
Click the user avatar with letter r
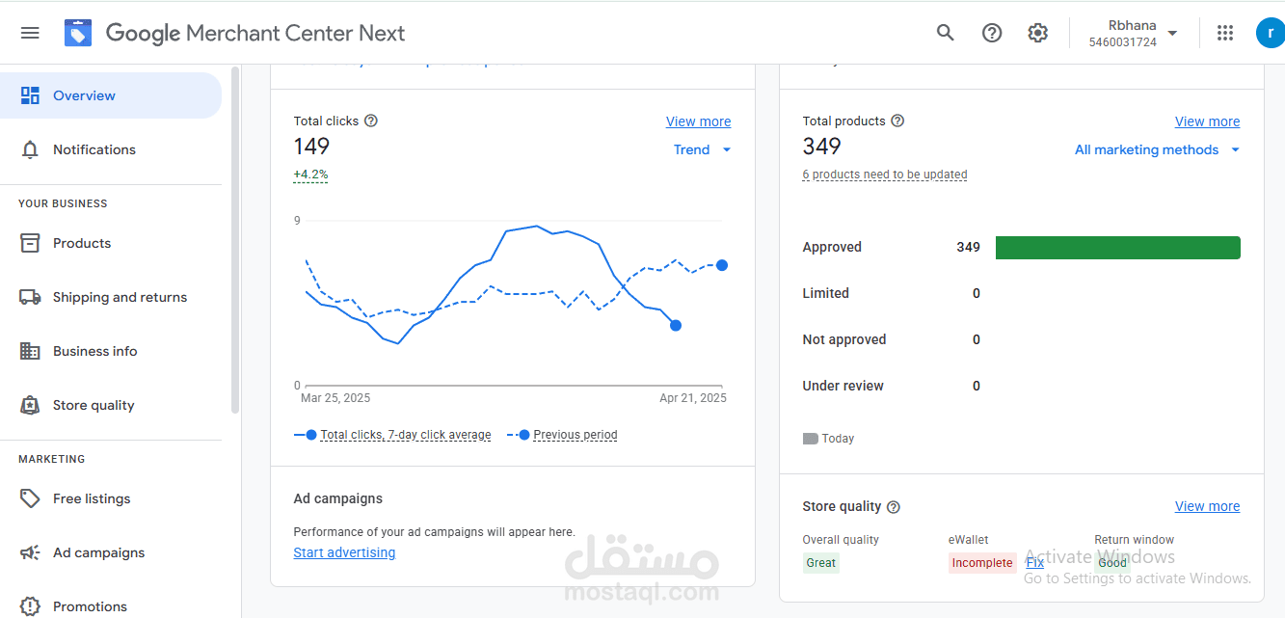click(x=1271, y=33)
